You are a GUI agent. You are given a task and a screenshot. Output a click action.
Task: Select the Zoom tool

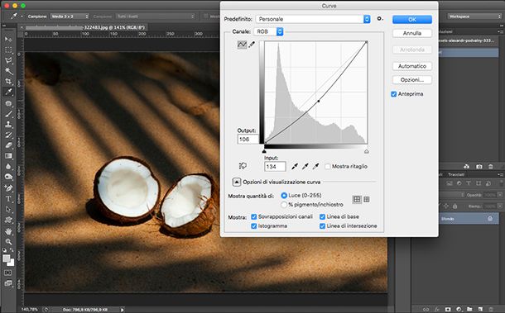(x=8, y=242)
